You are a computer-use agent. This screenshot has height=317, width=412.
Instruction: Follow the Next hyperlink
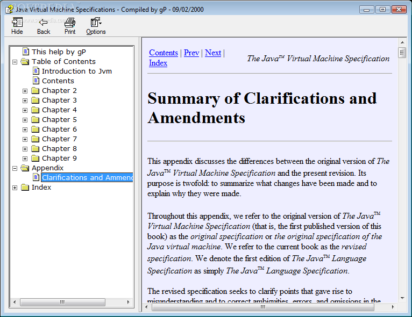213,53
